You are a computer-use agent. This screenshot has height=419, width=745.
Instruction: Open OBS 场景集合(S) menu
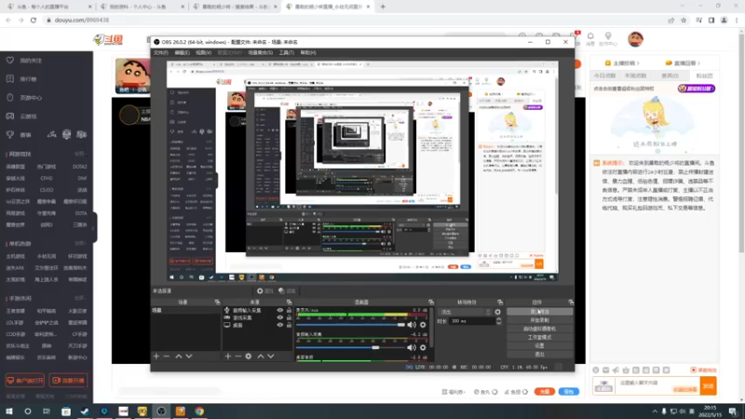coord(261,53)
